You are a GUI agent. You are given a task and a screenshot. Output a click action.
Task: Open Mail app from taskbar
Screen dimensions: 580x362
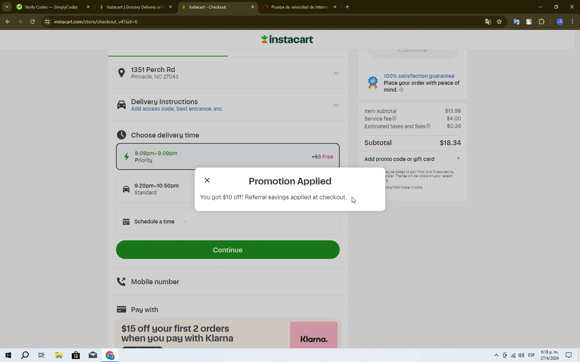93,355
